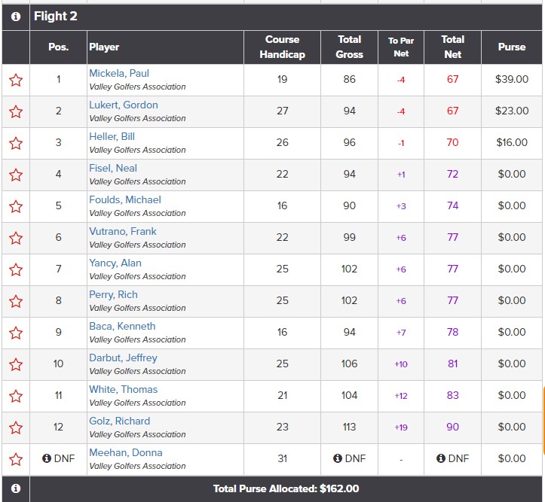Star Bill Heller's row
This screenshot has width=545, height=502.
16,143
